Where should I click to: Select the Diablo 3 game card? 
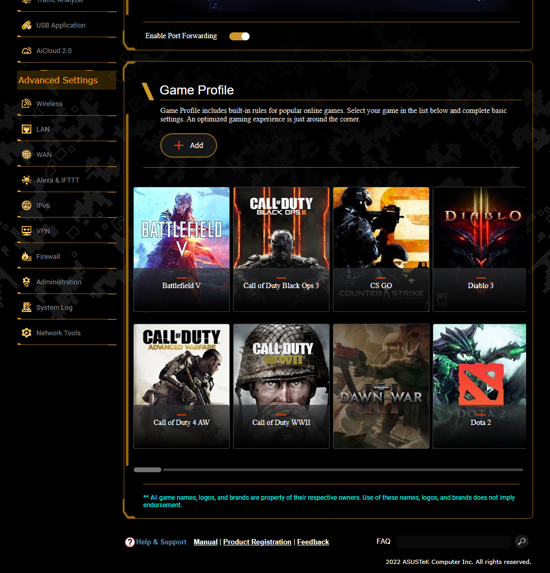(x=479, y=249)
